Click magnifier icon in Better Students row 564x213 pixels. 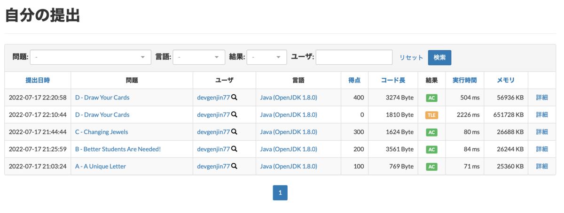pyautogui.click(x=234, y=149)
